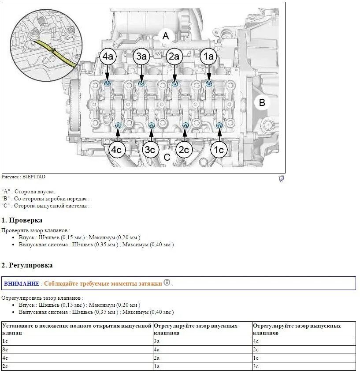Click the presentation icon below the figure
This screenshot has width=360, height=373.
click(x=281, y=177)
